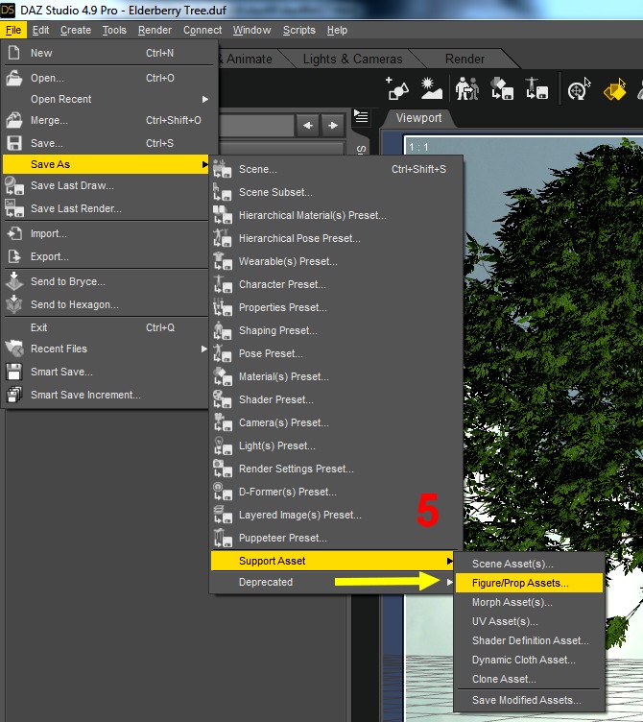Click the Save floppy disk icon
This screenshot has height=722, width=643.
pos(13,143)
